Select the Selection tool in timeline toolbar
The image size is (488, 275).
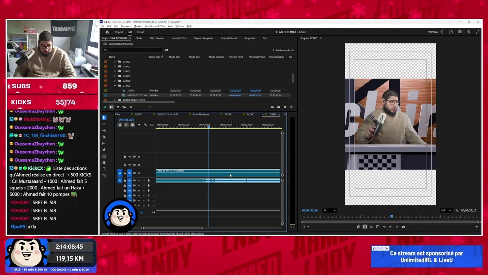(x=104, y=118)
